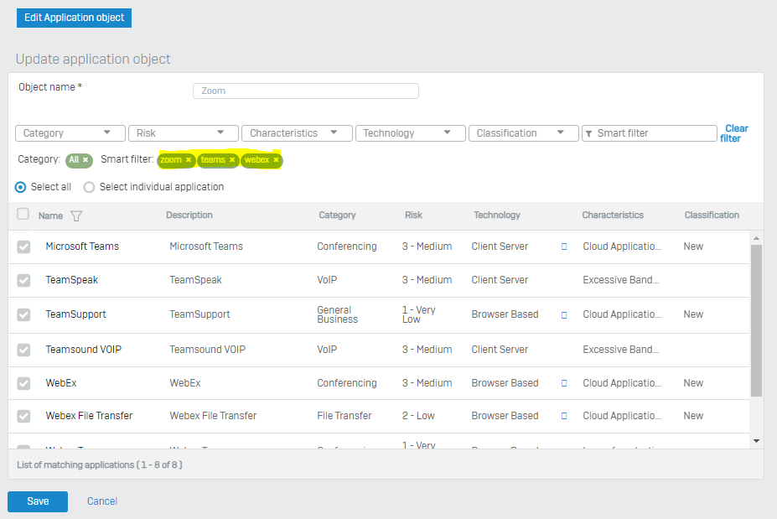Remove the teams smart filter tag
Screen dimensions: 777x519
click(231, 159)
